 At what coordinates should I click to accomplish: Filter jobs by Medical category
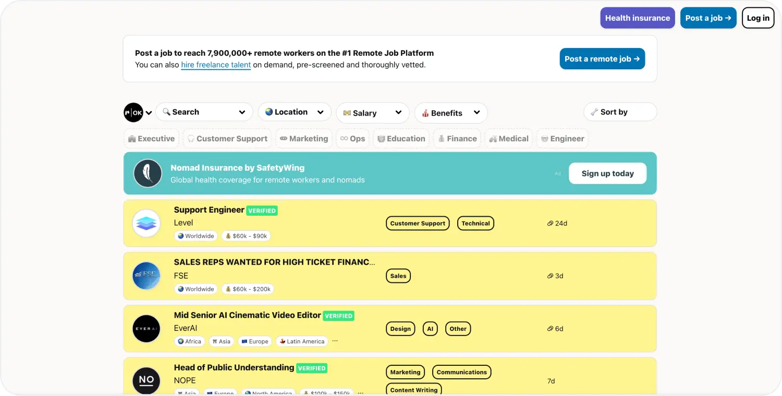click(509, 139)
